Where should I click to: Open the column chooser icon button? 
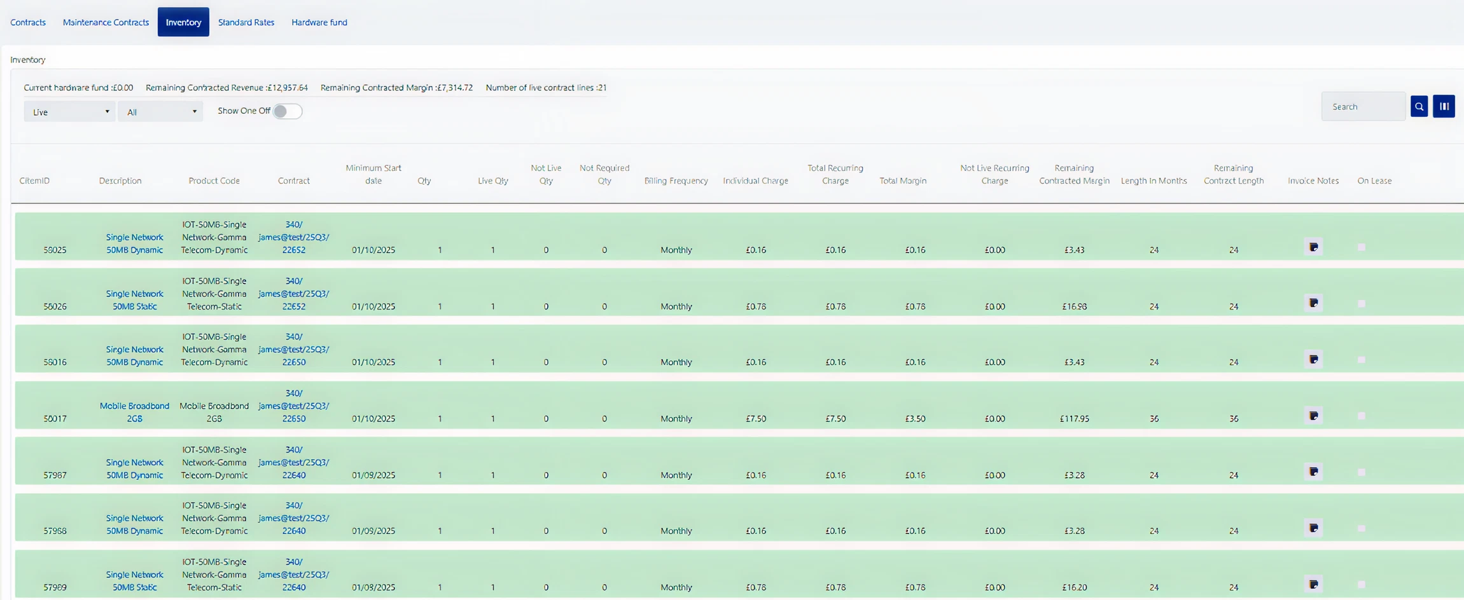click(1444, 107)
